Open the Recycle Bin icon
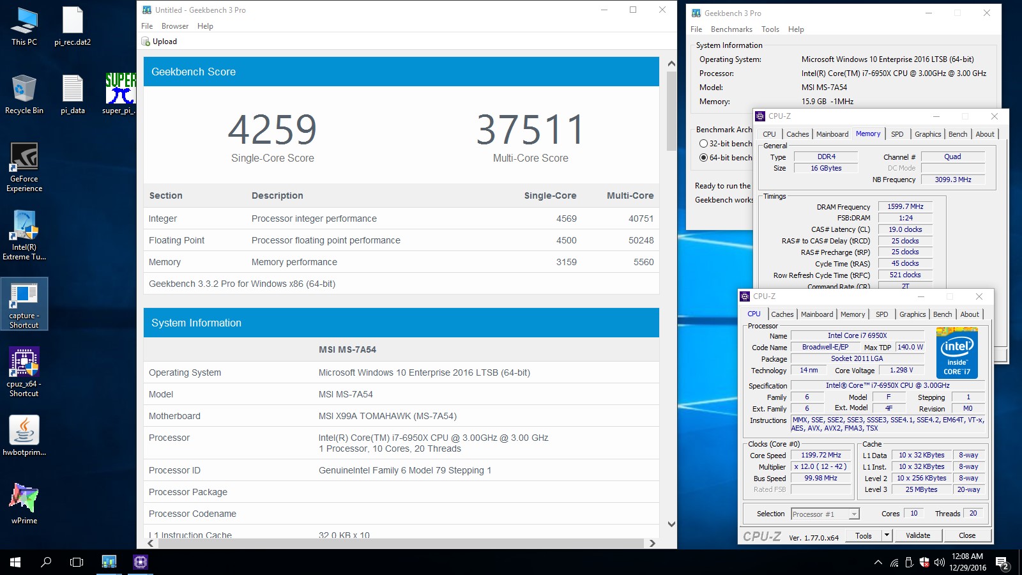The width and height of the screenshot is (1022, 575). tap(24, 95)
